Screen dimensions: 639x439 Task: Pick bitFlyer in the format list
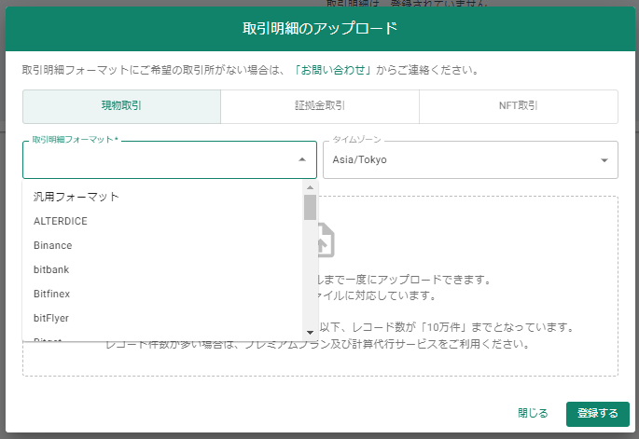[x=163, y=318]
